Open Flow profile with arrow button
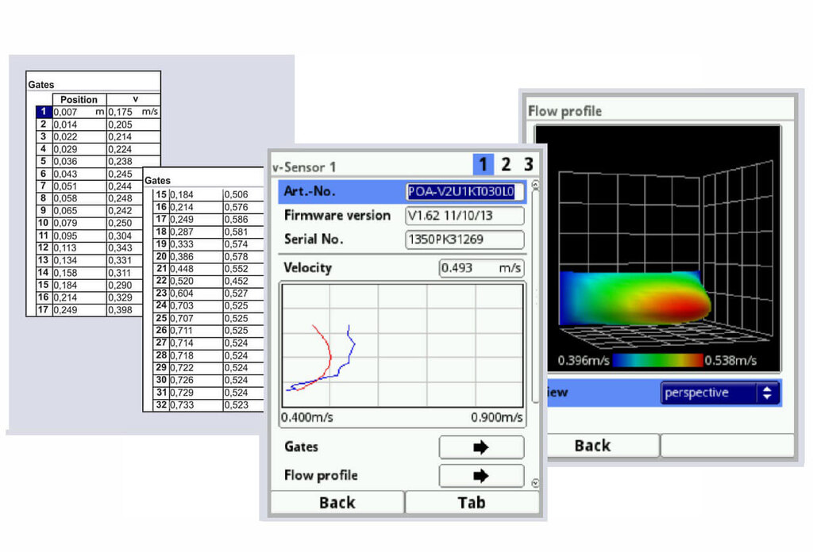 tap(481, 476)
